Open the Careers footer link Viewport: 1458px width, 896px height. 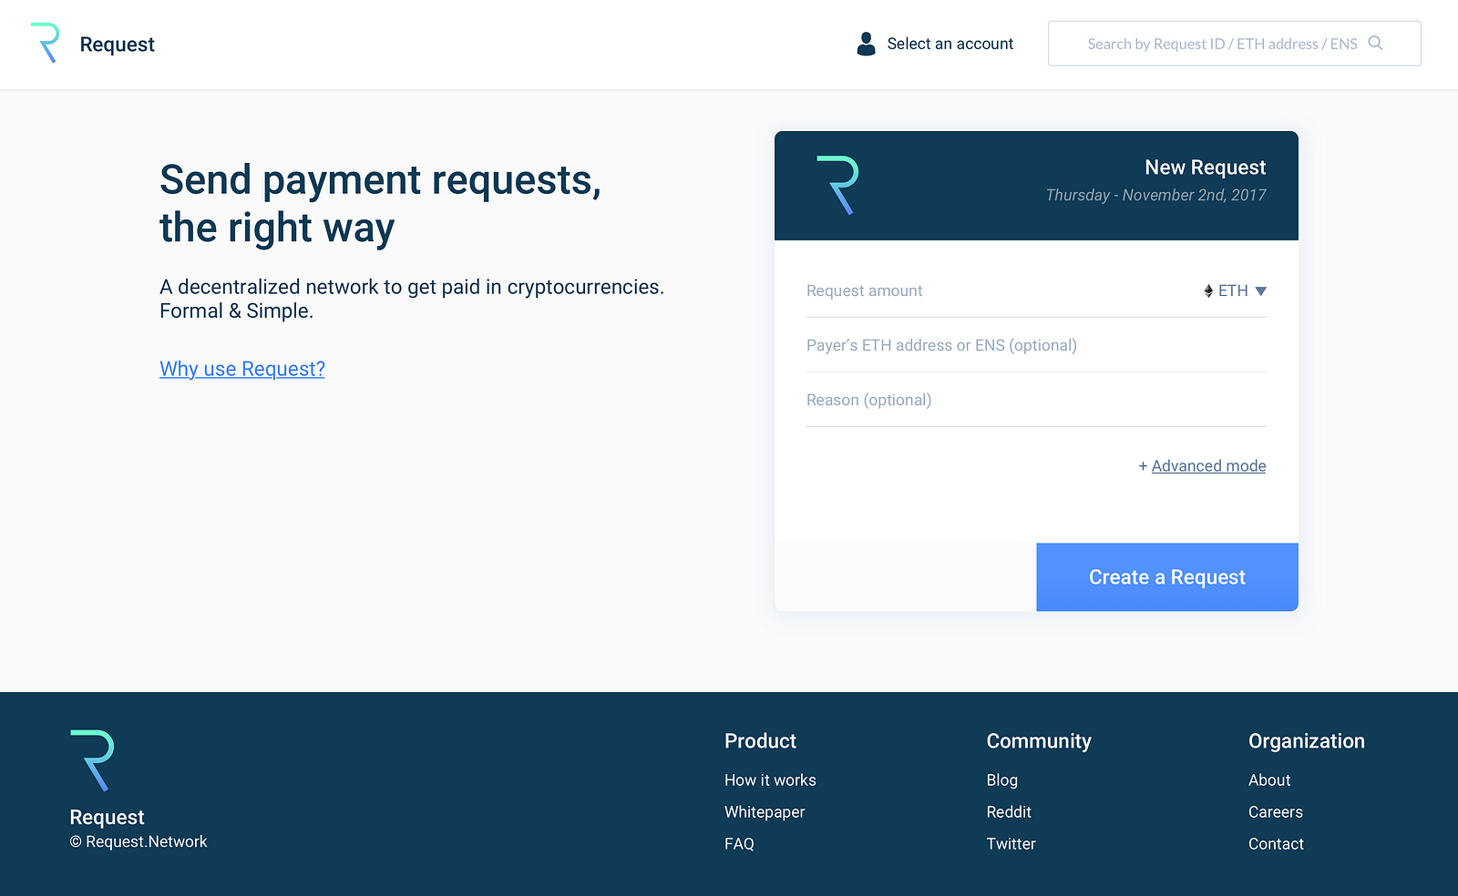coord(1276,812)
